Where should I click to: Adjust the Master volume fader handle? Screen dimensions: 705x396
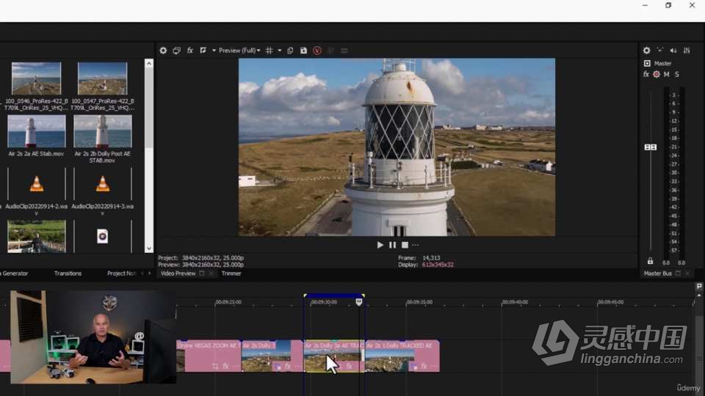coord(651,147)
